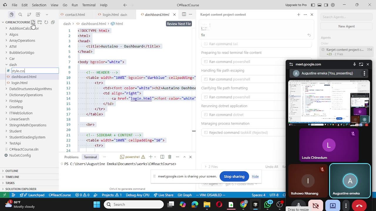Close the Kanjet chat panel

pos(312,14)
